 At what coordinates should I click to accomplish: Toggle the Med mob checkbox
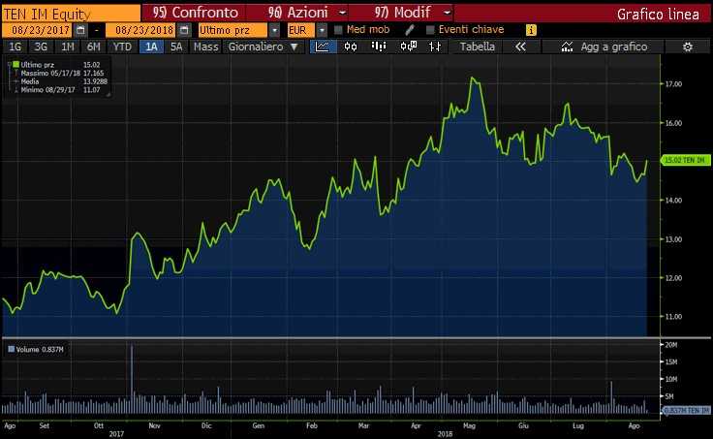[338, 30]
